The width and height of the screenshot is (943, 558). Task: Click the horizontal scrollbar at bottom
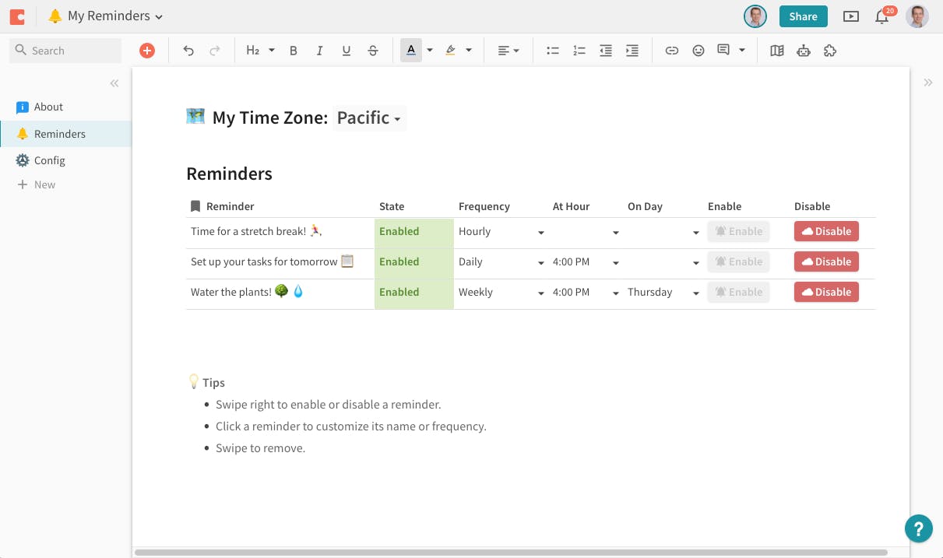(x=511, y=553)
